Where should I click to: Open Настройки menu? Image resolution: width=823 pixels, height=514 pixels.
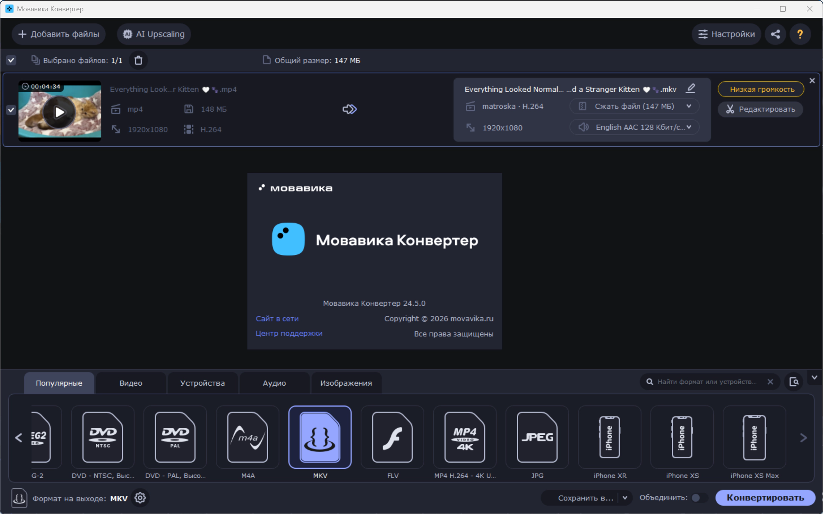point(726,34)
